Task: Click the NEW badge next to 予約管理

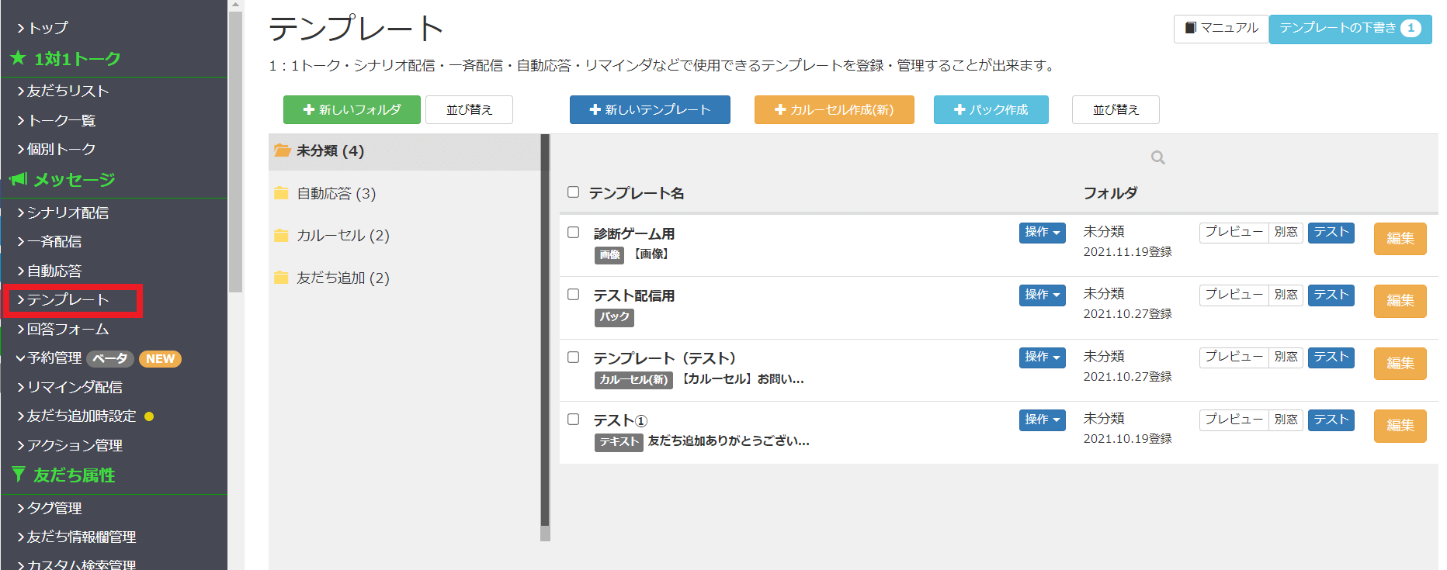Action: click(160, 359)
